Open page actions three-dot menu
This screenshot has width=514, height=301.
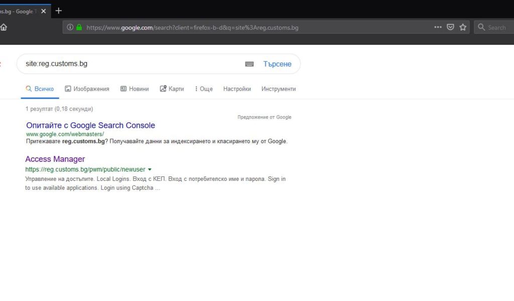(x=438, y=27)
